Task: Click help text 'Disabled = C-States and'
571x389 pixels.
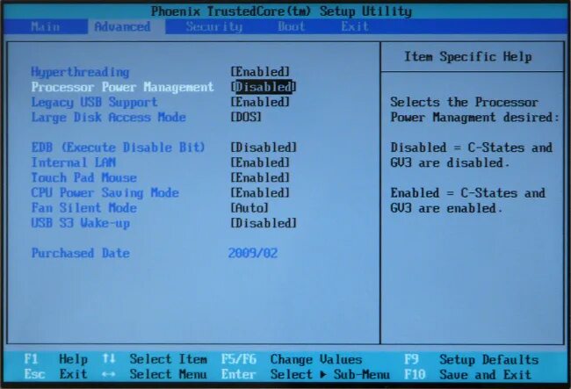Action: coord(471,148)
